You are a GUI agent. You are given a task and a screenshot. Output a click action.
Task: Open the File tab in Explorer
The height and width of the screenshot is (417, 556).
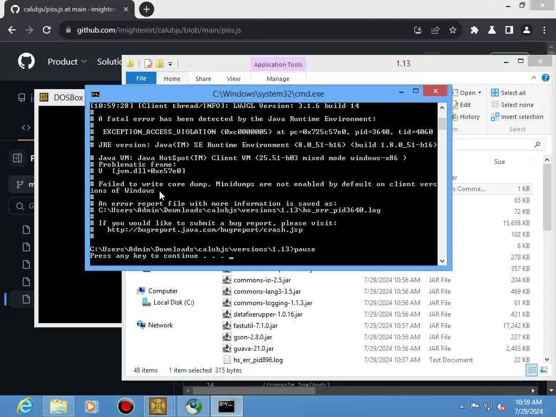coord(141,78)
